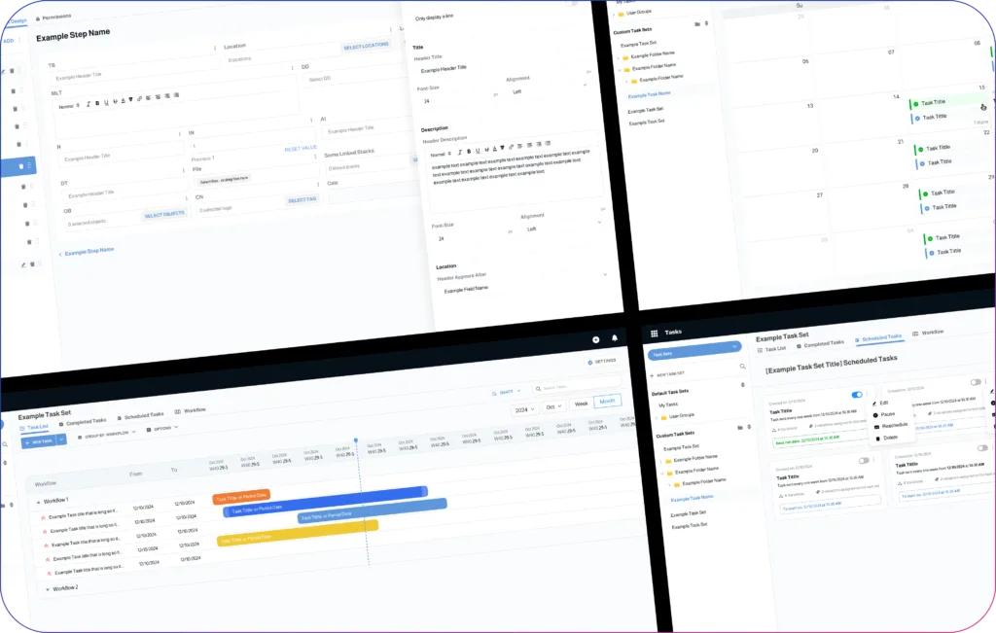Open the 2024 year dropdown in the Gantt

pyautogui.click(x=524, y=409)
